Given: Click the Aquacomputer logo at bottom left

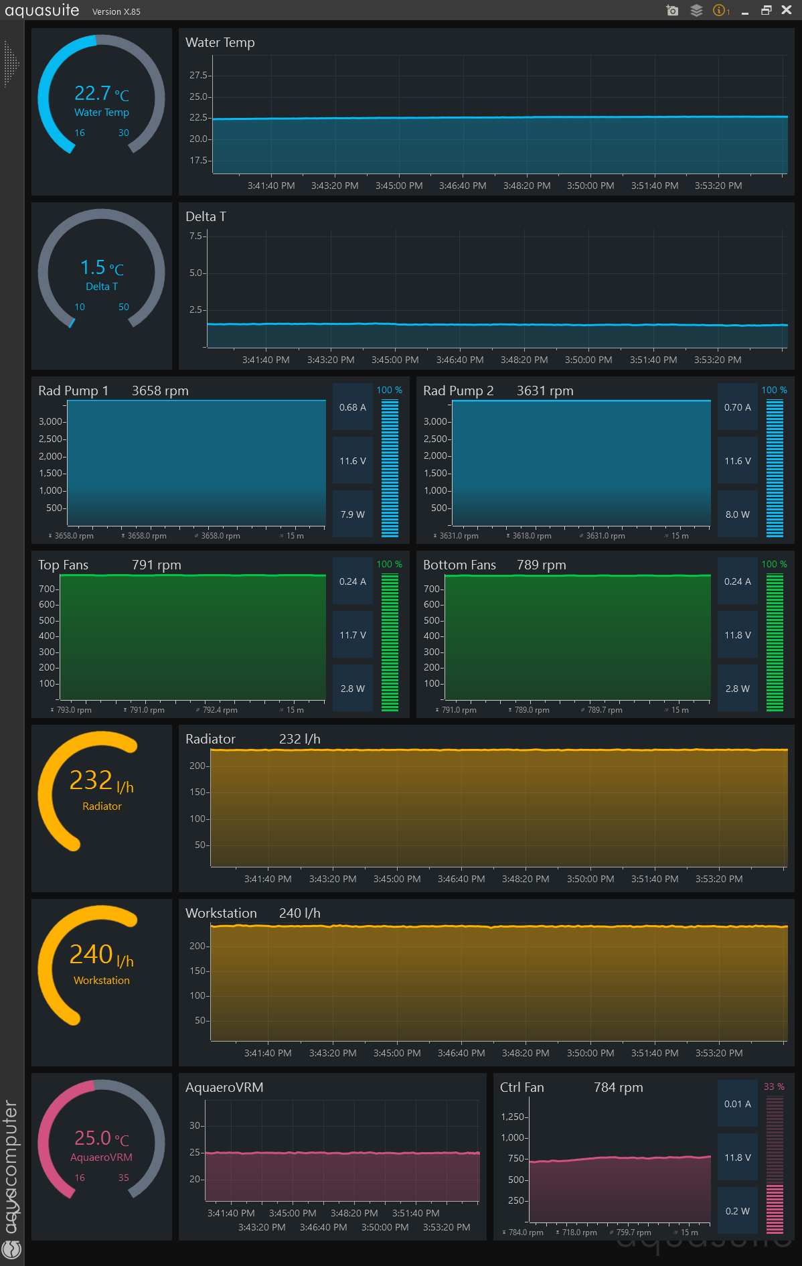Looking at the screenshot, I should pyautogui.click(x=11, y=1249).
